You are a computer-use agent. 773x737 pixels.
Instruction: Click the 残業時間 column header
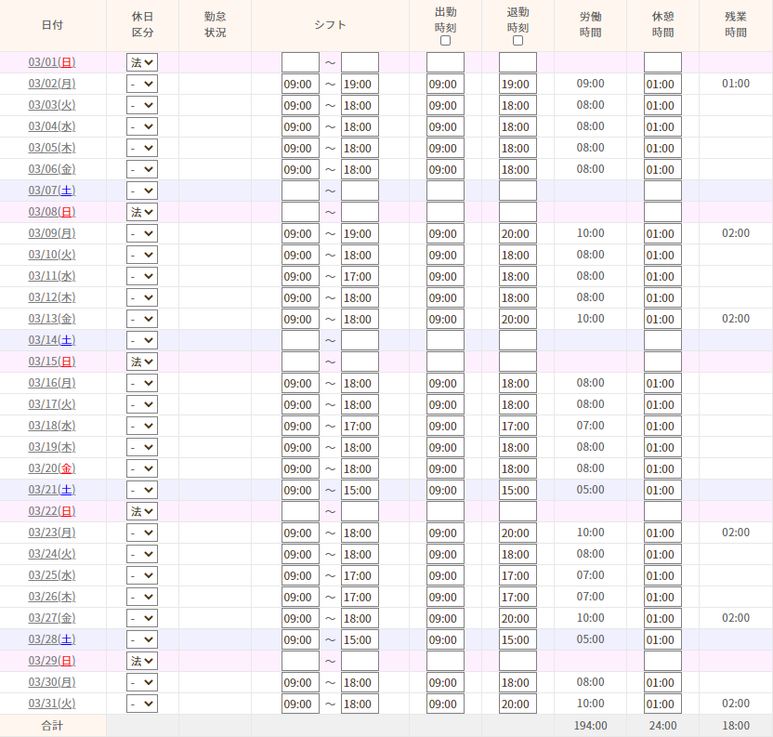tap(736, 25)
